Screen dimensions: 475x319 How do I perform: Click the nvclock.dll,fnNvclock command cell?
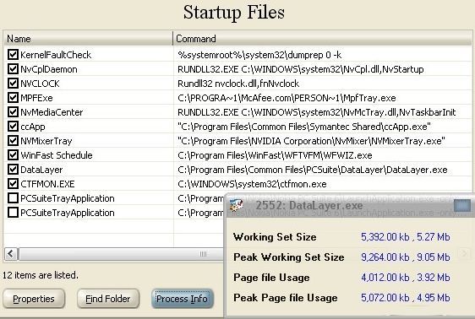click(238, 84)
